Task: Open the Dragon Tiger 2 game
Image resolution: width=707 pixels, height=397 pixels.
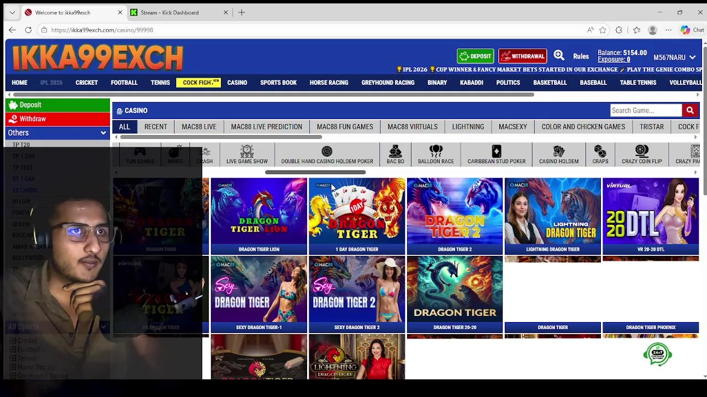Action: point(455,216)
